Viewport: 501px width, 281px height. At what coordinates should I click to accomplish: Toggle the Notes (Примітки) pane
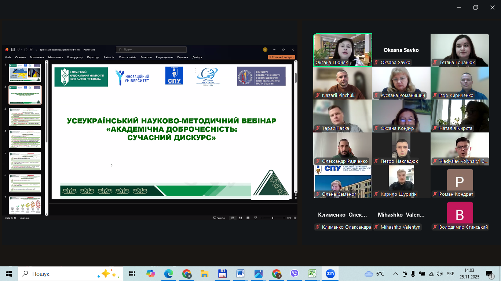pyautogui.click(x=219, y=218)
